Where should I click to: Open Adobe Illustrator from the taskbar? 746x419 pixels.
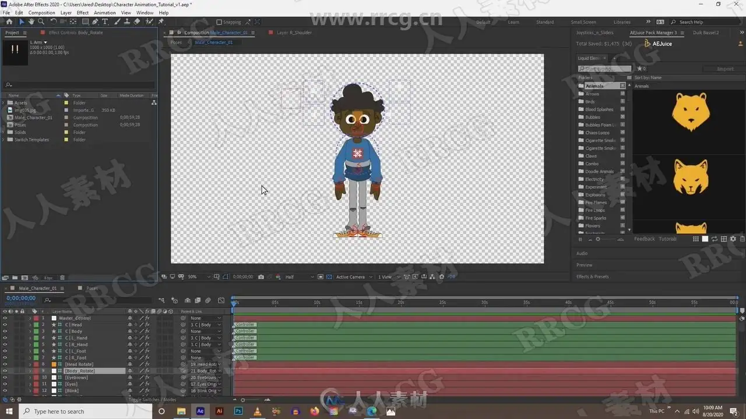[x=219, y=411]
